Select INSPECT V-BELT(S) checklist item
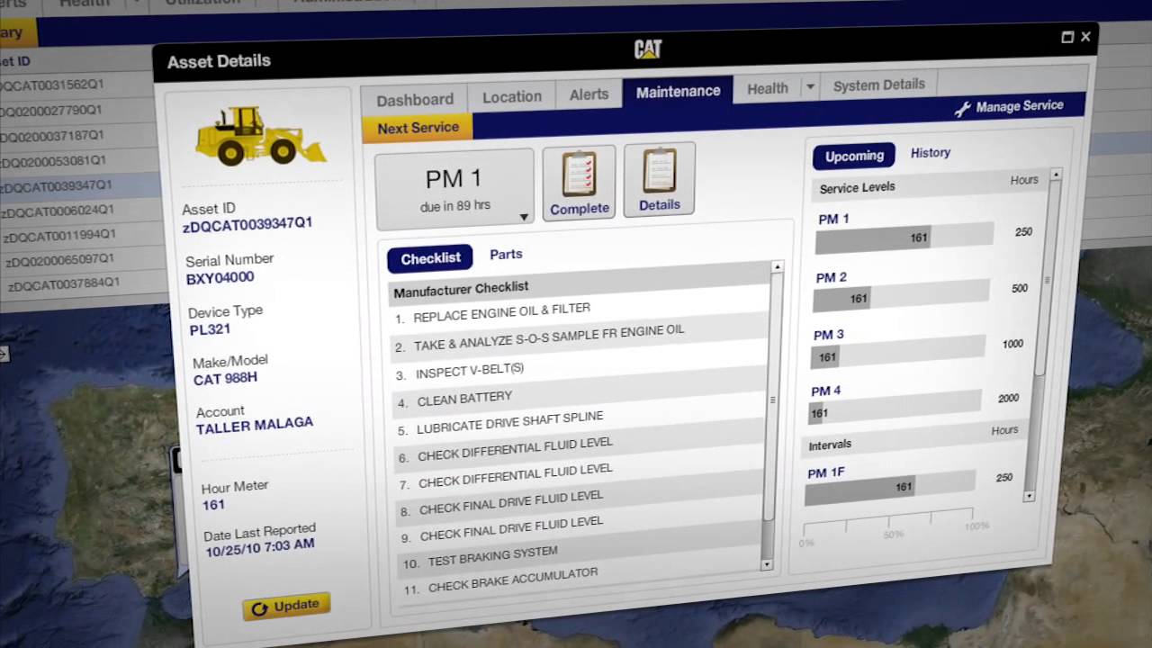The width and height of the screenshot is (1152, 648). click(580, 365)
